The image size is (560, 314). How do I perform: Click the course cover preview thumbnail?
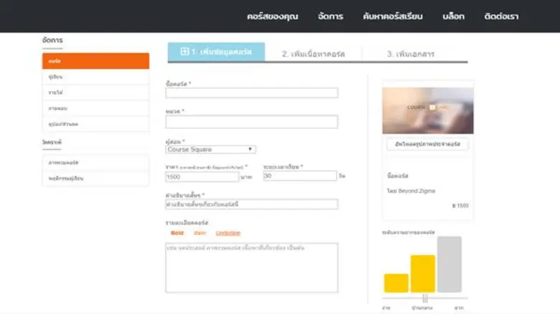(427, 110)
